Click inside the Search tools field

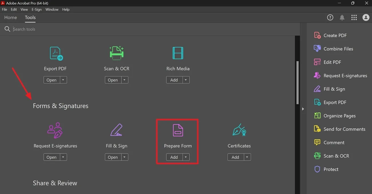(x=57, y=29)
